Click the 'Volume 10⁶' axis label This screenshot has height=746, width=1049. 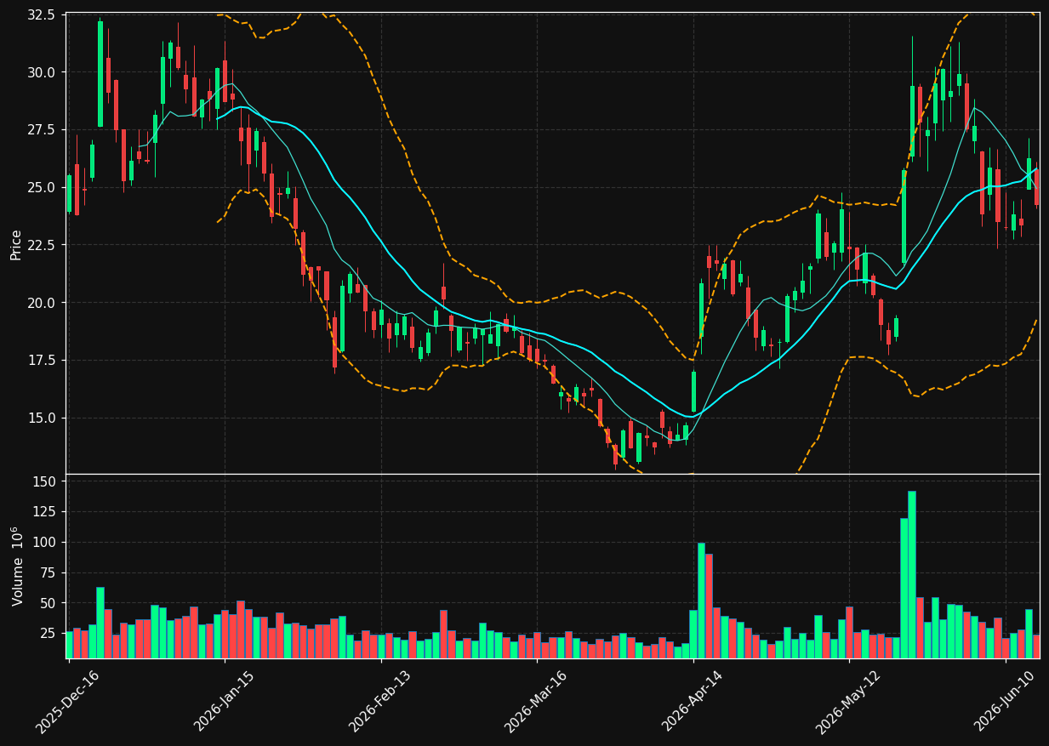coord(16,566)
